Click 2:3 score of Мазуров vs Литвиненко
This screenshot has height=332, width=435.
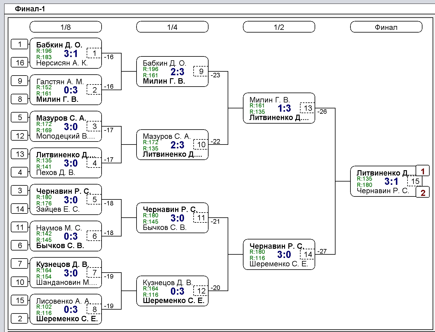pos(177,145)
